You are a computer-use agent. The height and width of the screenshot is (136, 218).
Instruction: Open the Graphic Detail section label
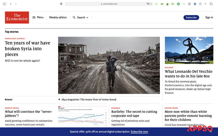(x=12, y=108)
